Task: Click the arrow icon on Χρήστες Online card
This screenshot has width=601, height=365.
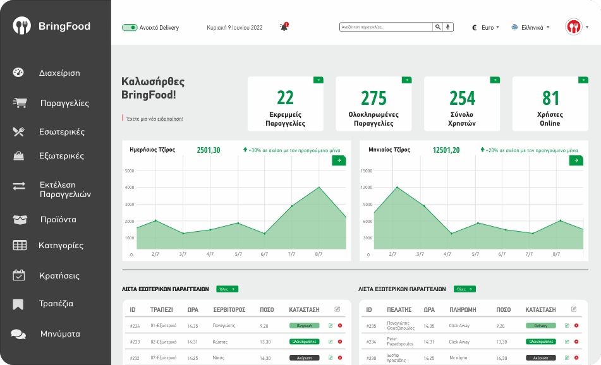Action: click(583, 80)
